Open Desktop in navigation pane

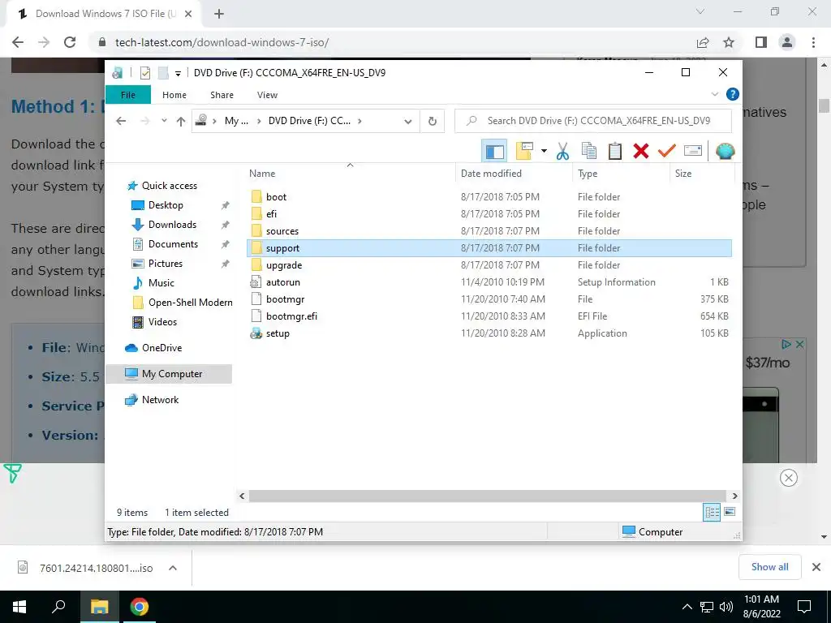(166, 205)
